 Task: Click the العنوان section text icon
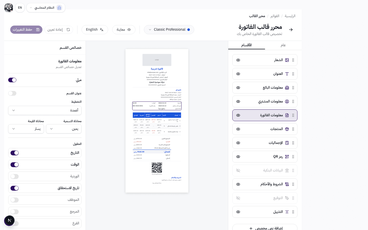[287, 74]
